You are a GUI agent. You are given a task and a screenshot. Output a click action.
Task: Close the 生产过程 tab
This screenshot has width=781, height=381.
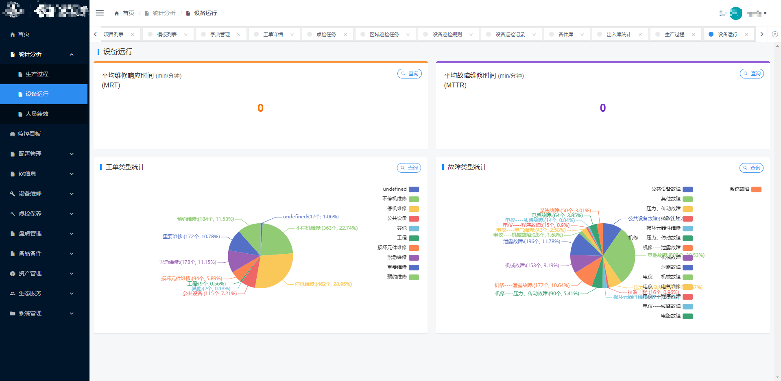694,35
